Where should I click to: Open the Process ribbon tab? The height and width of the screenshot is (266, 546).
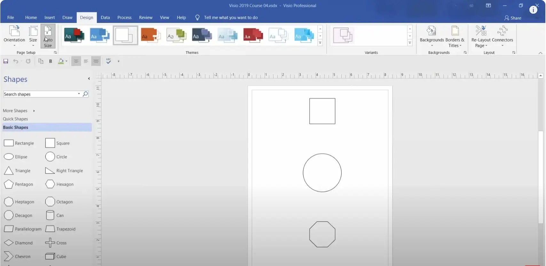pyautogui.click(x=124, y=18)
